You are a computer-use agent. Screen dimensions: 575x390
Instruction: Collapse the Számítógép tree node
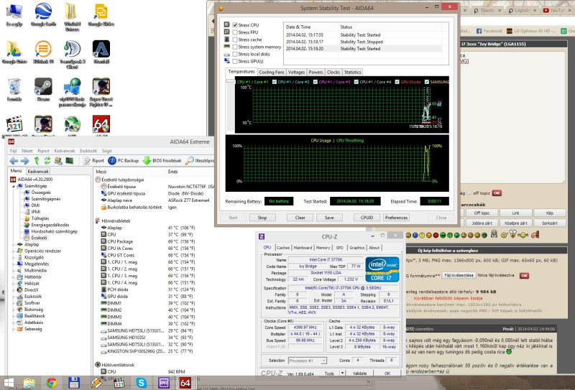point(14,186)
